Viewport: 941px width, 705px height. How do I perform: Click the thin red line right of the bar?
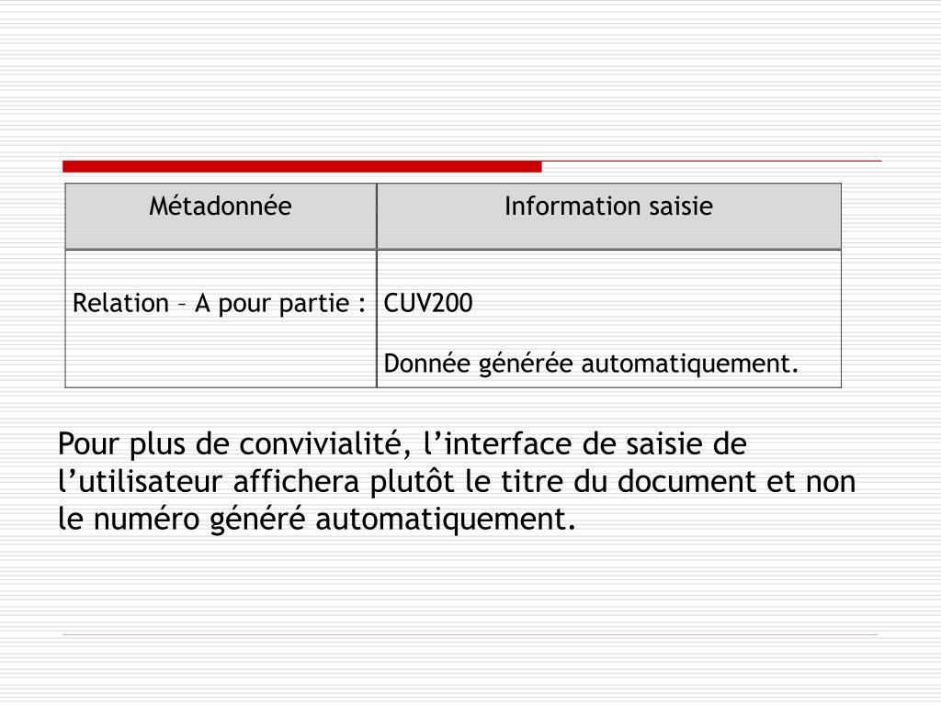tap(712, 162)
